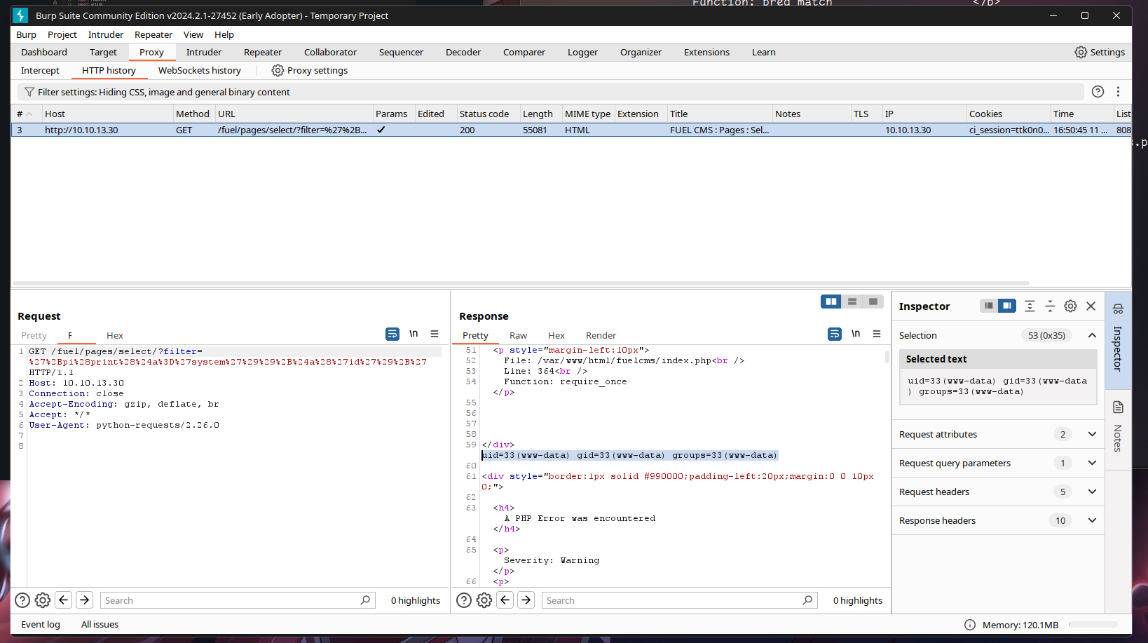Open All issues panel

coord(100,624)
